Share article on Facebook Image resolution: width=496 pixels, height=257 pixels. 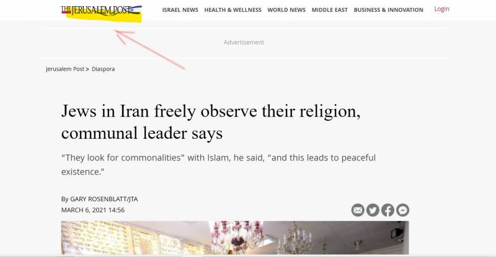[x=388, y=210]
